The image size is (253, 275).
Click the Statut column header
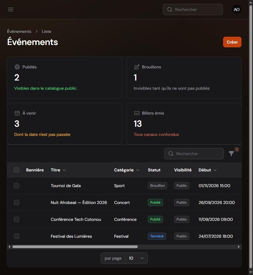154,170
